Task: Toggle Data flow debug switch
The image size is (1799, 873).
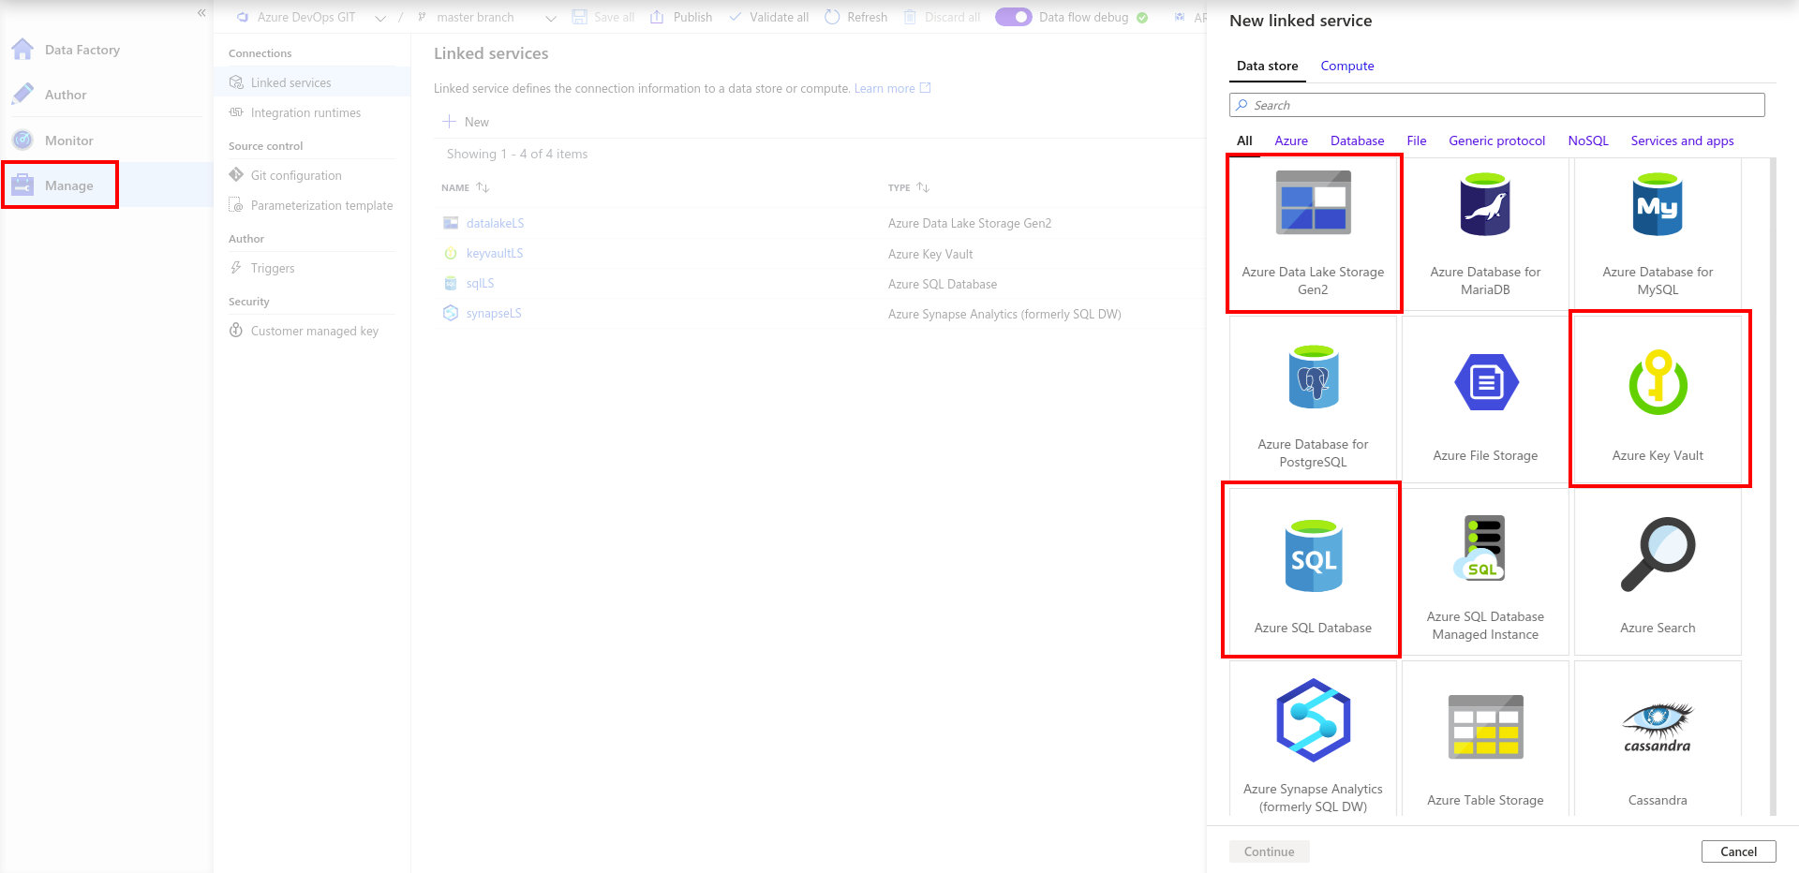Action: [x=1013, y=17]
